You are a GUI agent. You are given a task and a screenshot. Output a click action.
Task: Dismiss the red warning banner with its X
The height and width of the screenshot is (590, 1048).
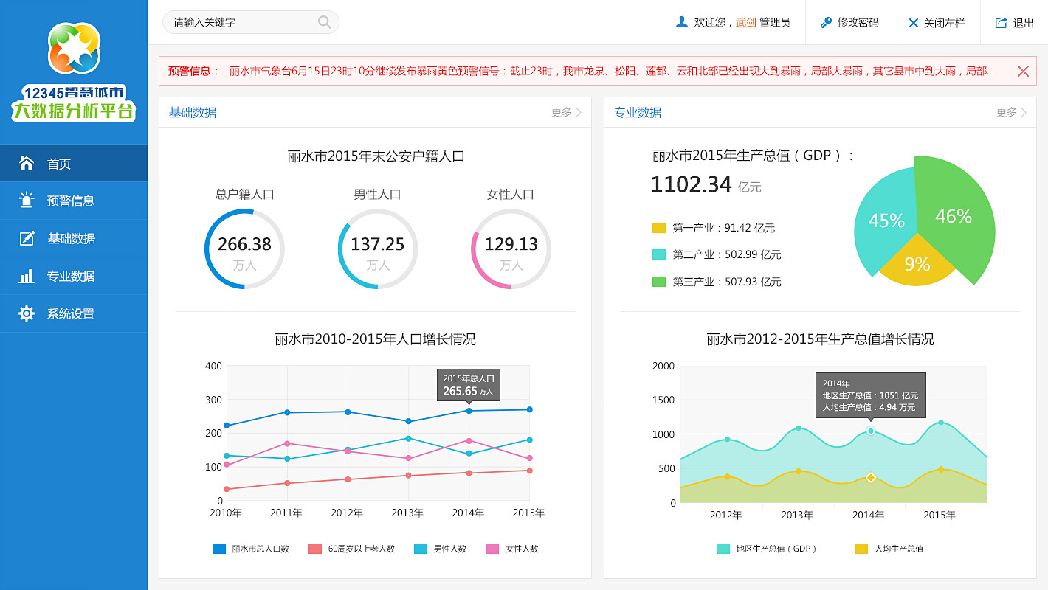[x=1023, y=71]
